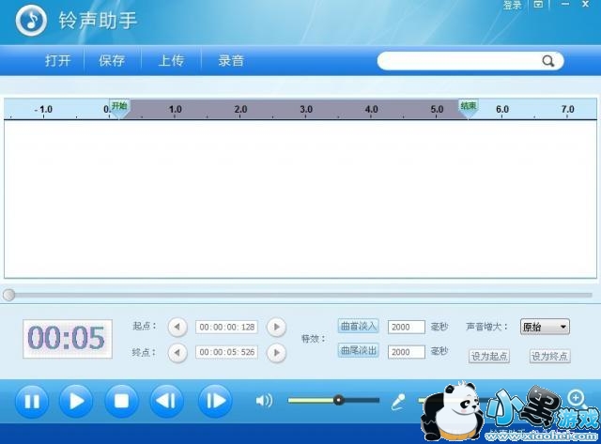This screenshot has width=601, height=444.
Task: Click the 2.0 mark on timeline ruler
Action: coord(240,109)
